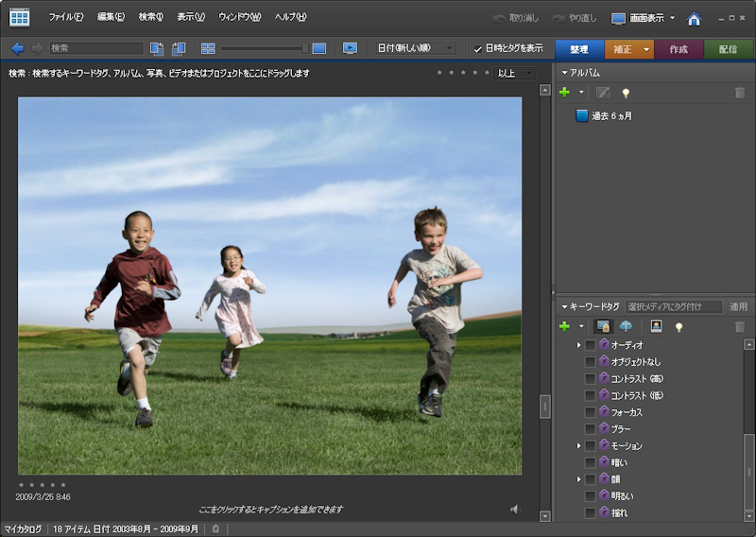This screenshot has width=756, height=537.
Task: Expand the モーション keyword tag
Action: (x=578, y=445)
